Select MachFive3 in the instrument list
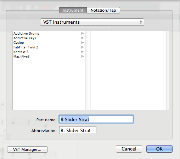Screen dimensions: 180x159 (x=49, y=57)
